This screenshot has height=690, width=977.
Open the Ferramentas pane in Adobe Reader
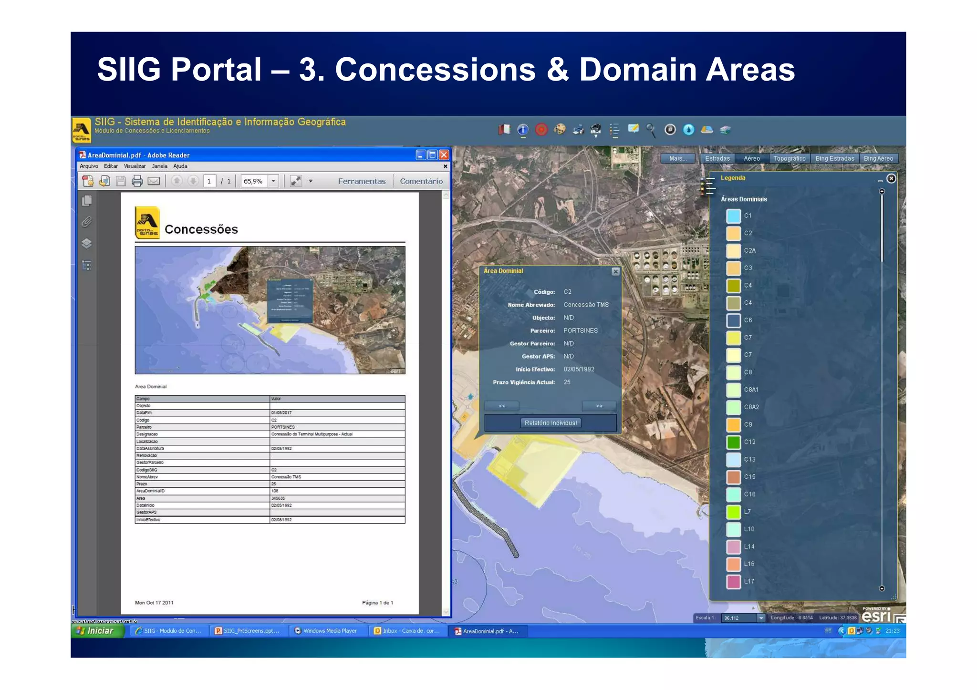pos(362,181)
